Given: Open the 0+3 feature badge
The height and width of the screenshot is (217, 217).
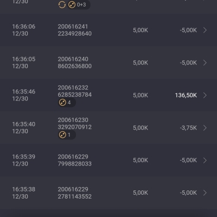Looking at the screenshot, I should coord(79,5).
